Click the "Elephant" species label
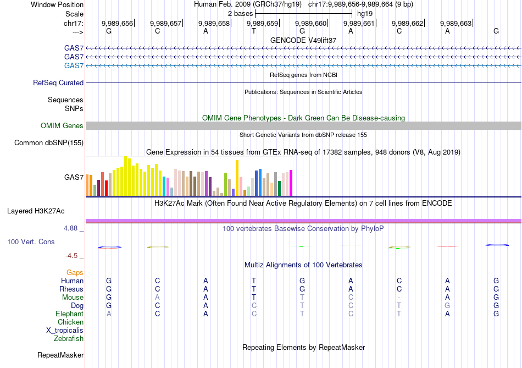 coord(69,314)
